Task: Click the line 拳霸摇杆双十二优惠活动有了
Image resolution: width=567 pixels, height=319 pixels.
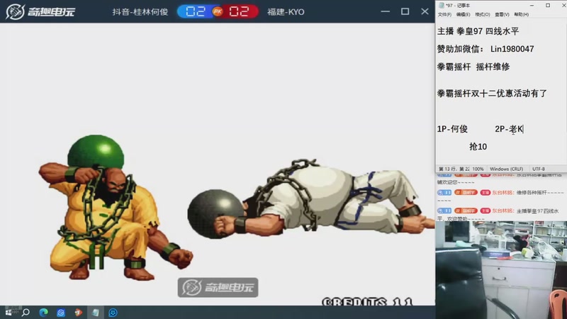Action: click(492, 94)
